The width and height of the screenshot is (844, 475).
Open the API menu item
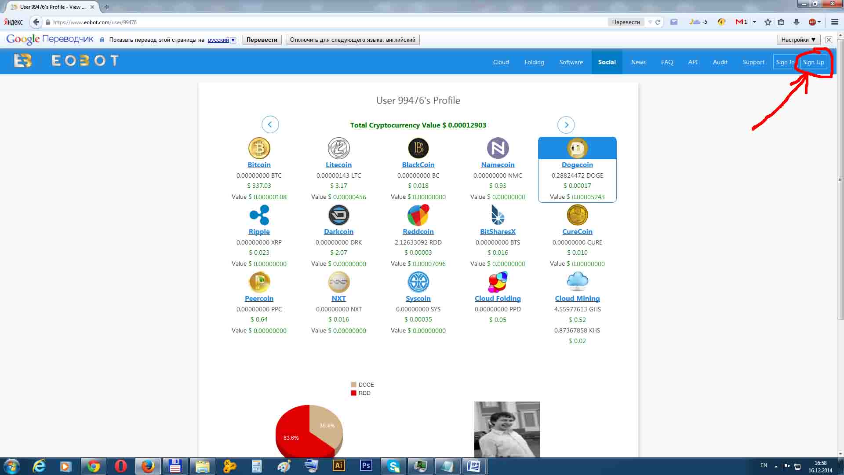point(693,62)
